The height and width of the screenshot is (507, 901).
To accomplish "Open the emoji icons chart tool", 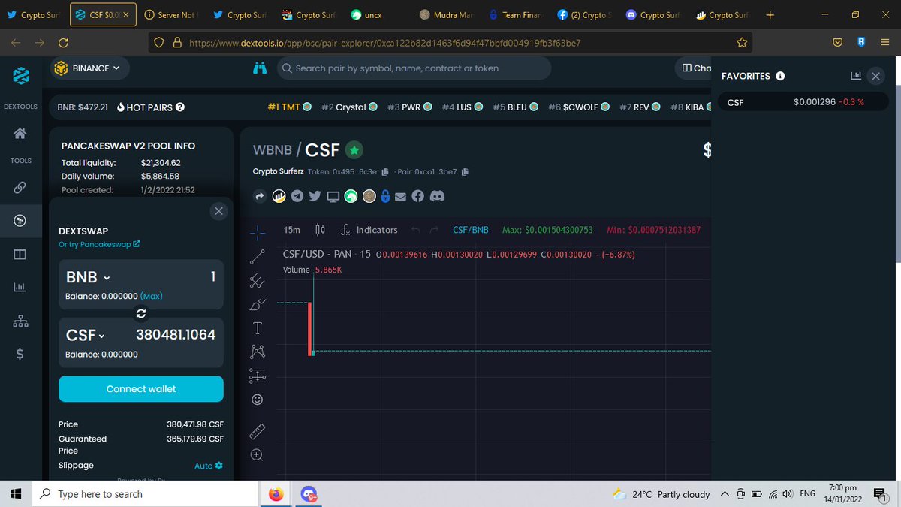I will point(258,399).
